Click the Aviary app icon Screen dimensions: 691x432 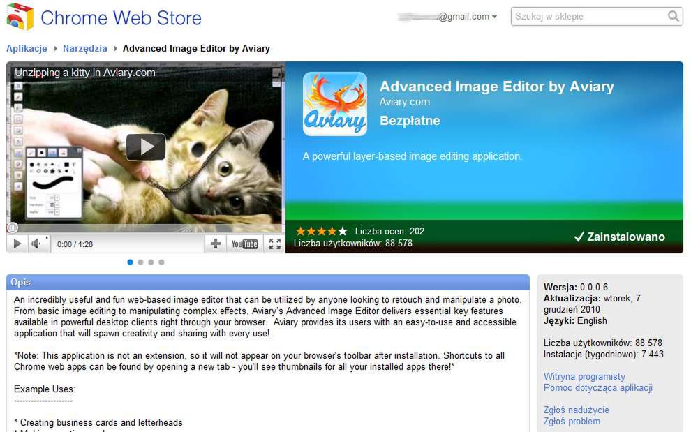pyautogui.click(x=335, y=104)
